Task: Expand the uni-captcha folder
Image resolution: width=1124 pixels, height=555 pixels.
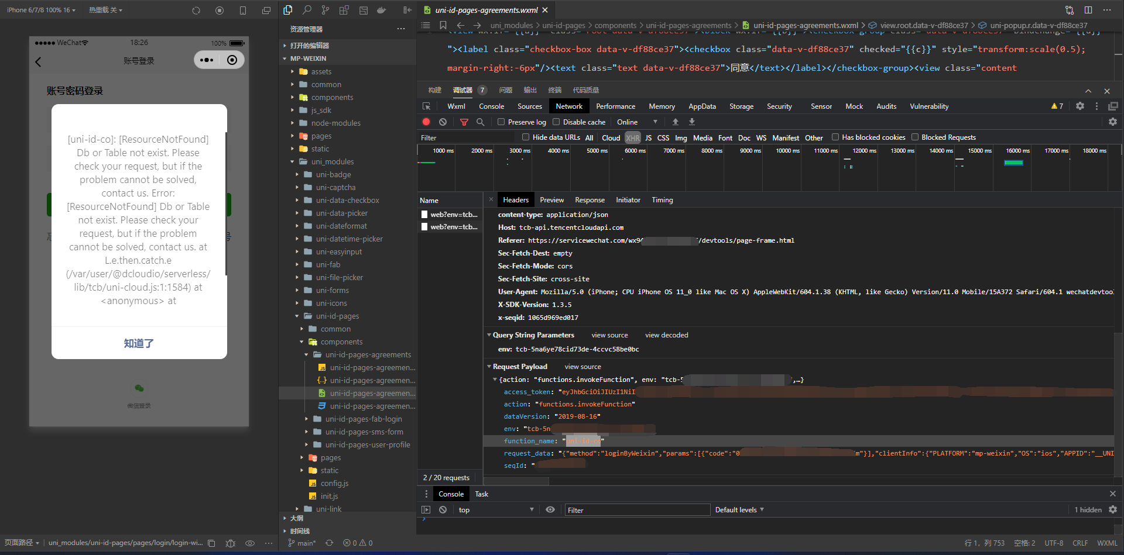Action: 335,187
